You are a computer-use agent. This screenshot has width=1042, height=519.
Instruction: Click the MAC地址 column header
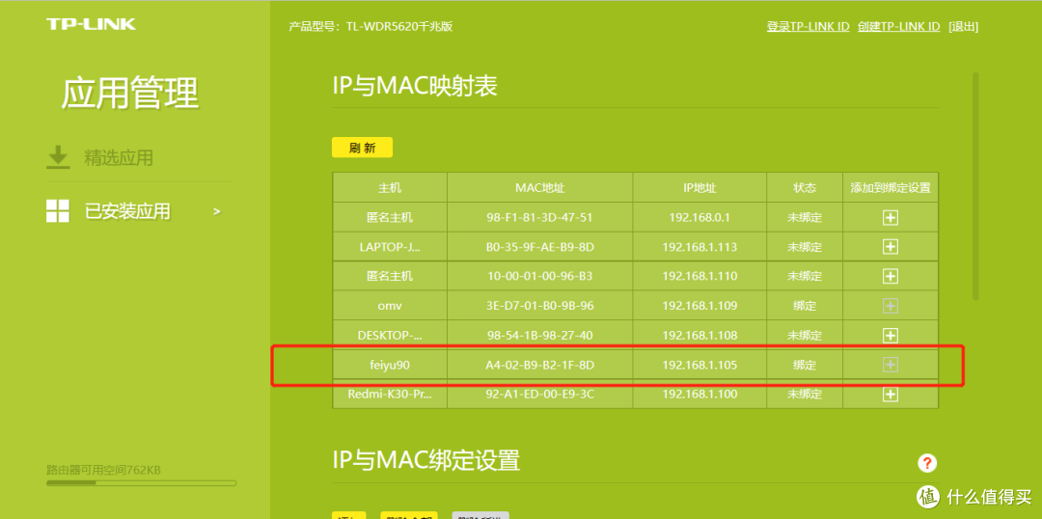click(539, 188)
